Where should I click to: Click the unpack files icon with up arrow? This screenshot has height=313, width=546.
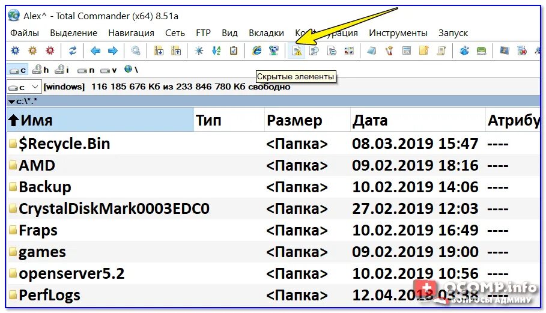[176, 51]
